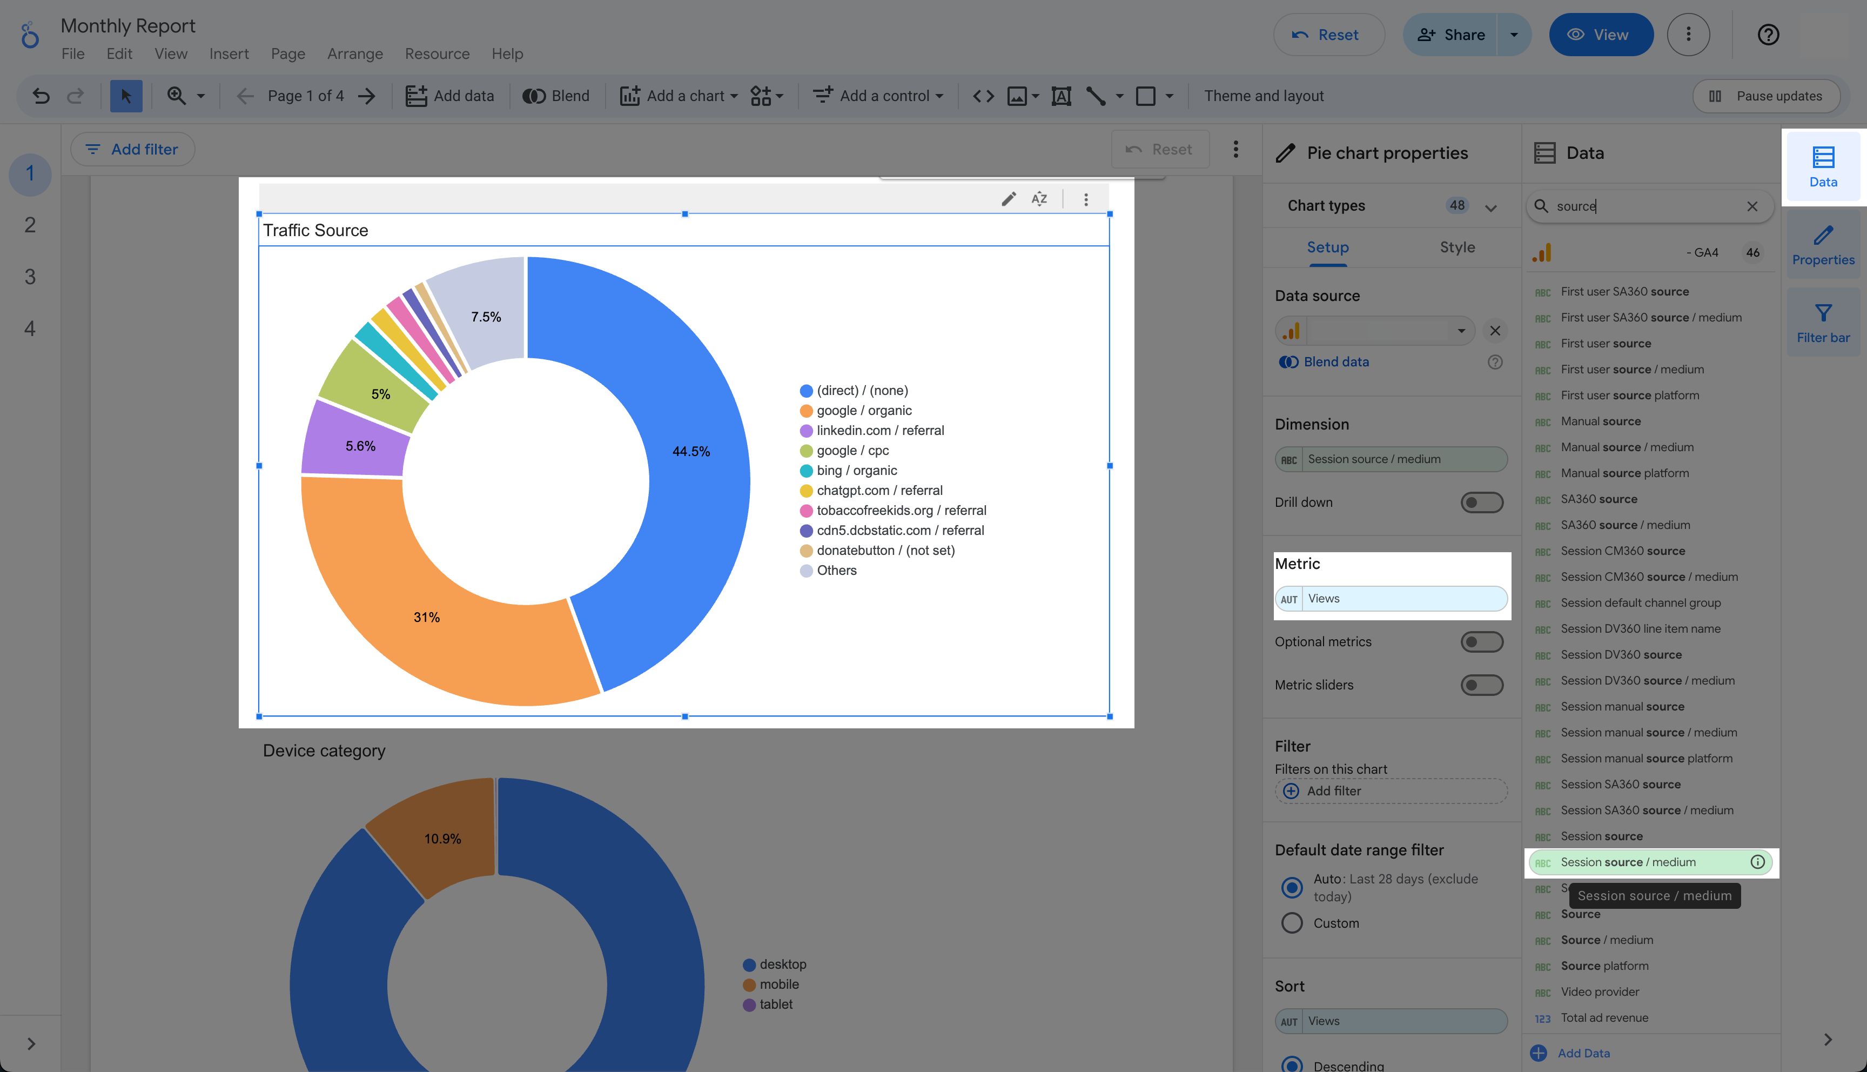Viewport: 1867px width, 1072px height.
Task: Open the Filter bar panel icon
Action: [x=1823, y=321]
